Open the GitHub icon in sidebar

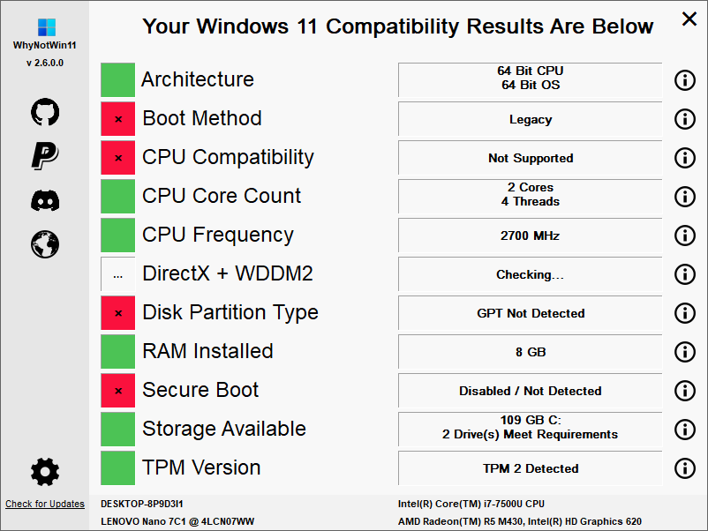pyautogui.click(x=45, y=112)
